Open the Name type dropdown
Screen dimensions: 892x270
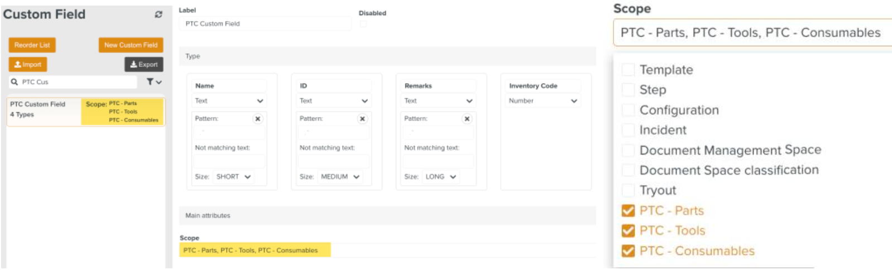229,101
